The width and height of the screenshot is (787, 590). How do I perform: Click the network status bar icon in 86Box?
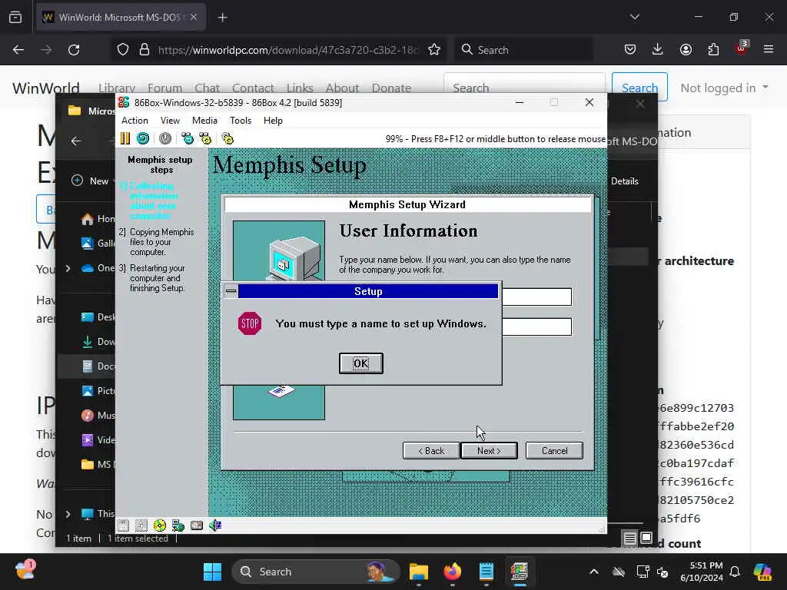pyautogui.click(x=178, y=525)
